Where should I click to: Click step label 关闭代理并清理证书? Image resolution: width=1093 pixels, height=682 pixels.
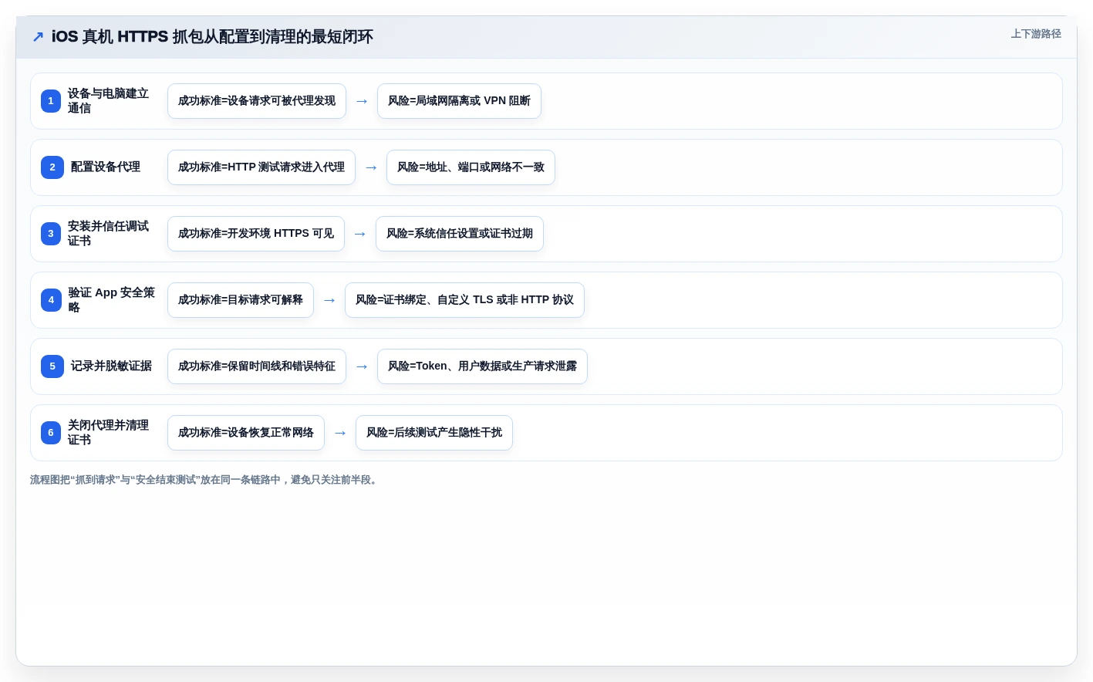pos(108,433)
